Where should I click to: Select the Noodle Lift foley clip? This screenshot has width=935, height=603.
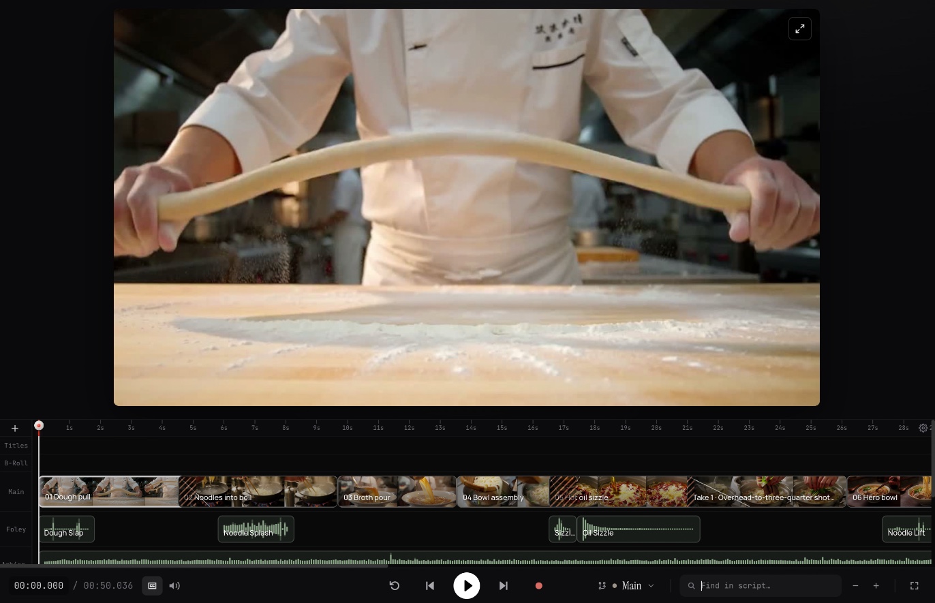tap(906, 529)
